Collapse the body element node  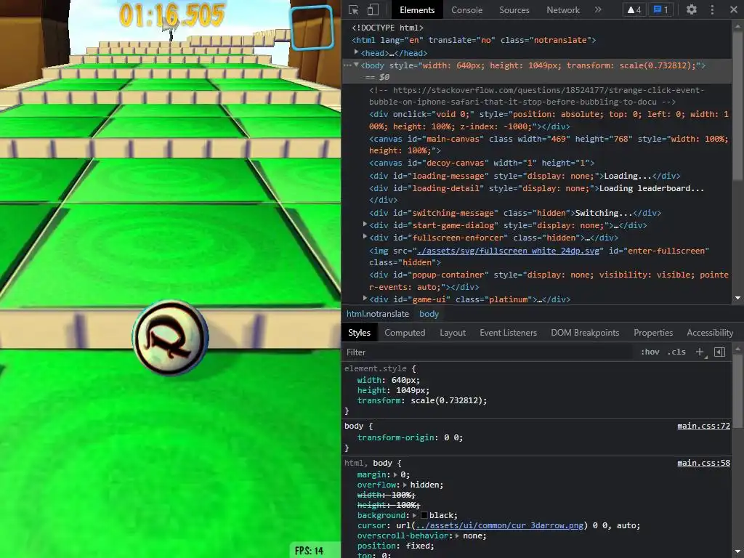click(356, 65)
